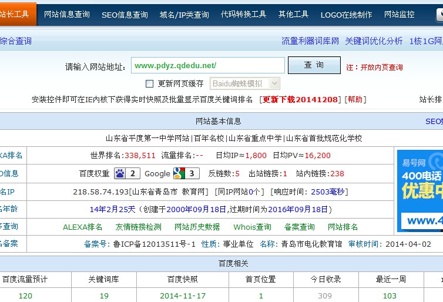Open Baidu snapshot date 2014-11-17

[x=183, y=296]
